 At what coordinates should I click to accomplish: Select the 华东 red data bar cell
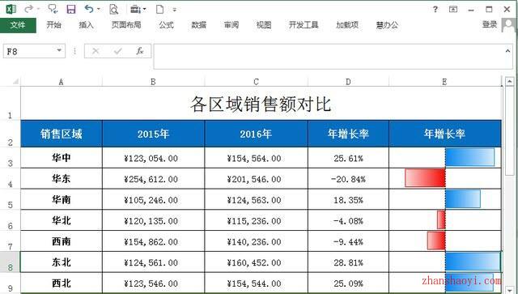(445, 178)
